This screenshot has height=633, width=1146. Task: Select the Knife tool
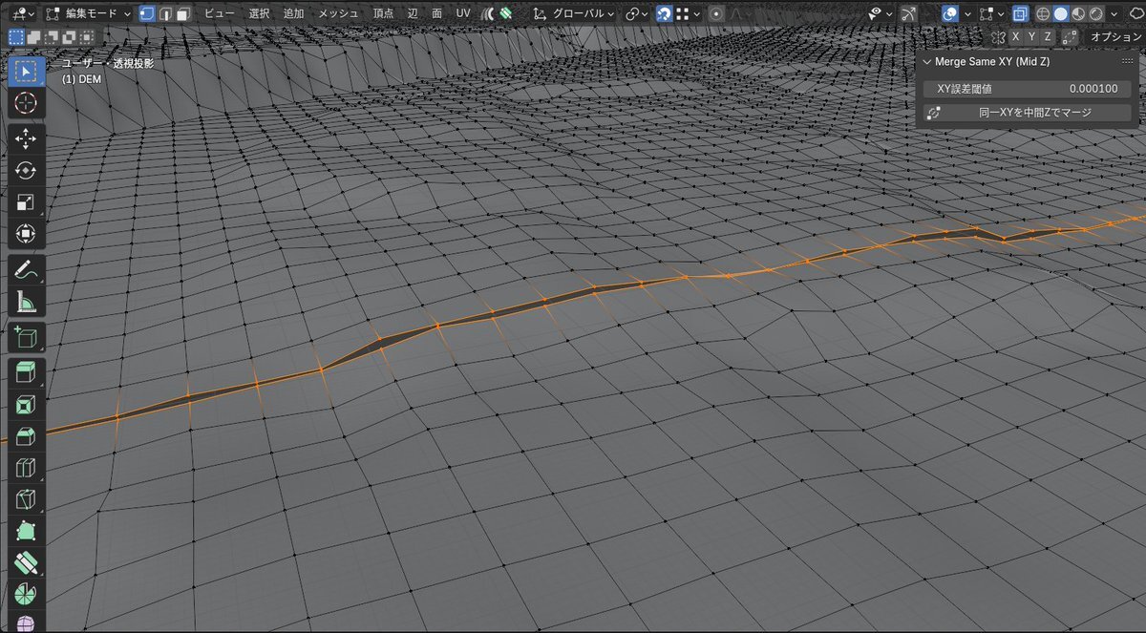26,499
